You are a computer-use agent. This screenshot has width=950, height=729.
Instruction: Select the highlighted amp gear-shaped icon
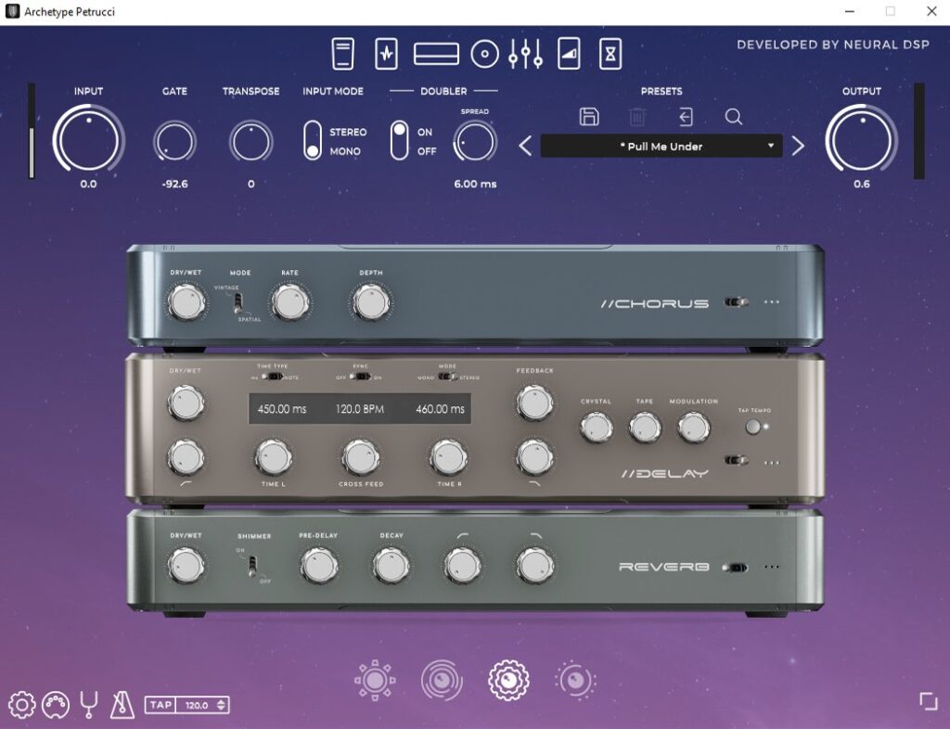click(x=508, y=681)
